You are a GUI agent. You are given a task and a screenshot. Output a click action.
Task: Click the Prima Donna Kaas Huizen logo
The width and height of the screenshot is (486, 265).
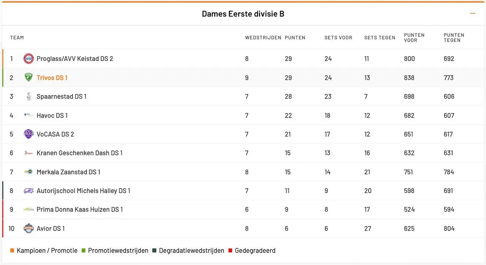tap(28, 209)
